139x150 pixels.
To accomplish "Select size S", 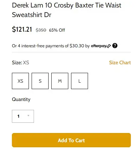I will point(40,81).
